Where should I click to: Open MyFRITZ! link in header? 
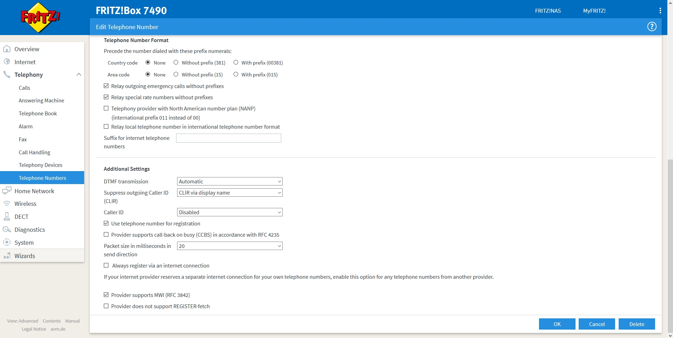[x=594, y=11]
